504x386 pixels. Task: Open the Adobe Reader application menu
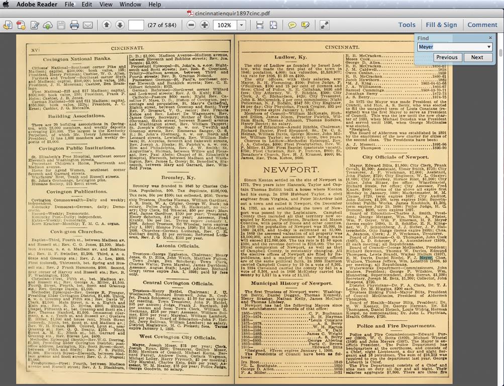37,4
